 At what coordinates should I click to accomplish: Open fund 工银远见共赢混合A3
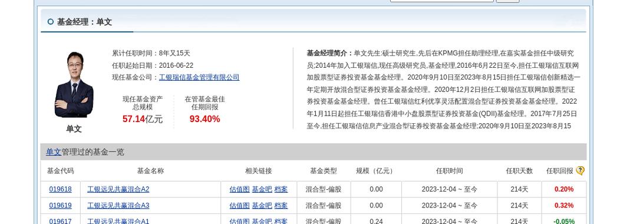tap(118, 206)
